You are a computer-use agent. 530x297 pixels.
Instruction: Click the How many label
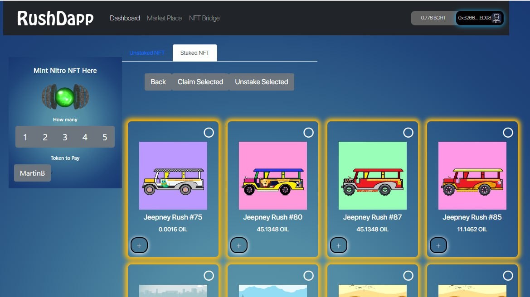pos(65,120)
